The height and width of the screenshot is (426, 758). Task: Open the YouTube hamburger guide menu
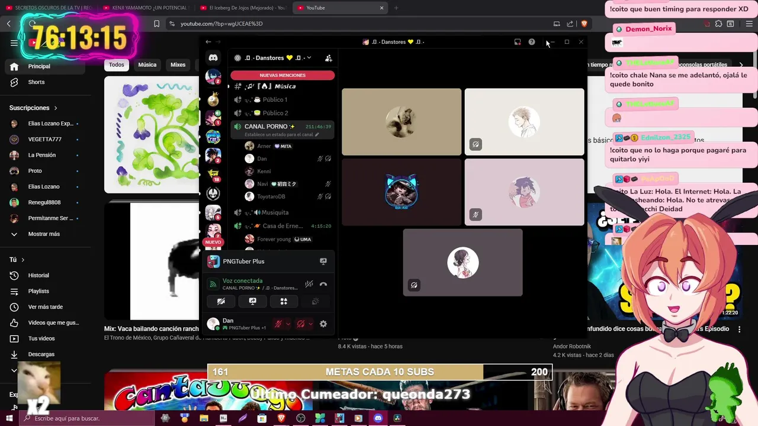point(14,43)
